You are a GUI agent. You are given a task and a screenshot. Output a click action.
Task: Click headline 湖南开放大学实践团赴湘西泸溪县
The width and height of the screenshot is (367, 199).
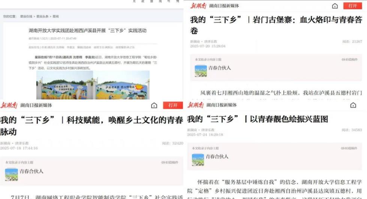(x=87, y=30)
